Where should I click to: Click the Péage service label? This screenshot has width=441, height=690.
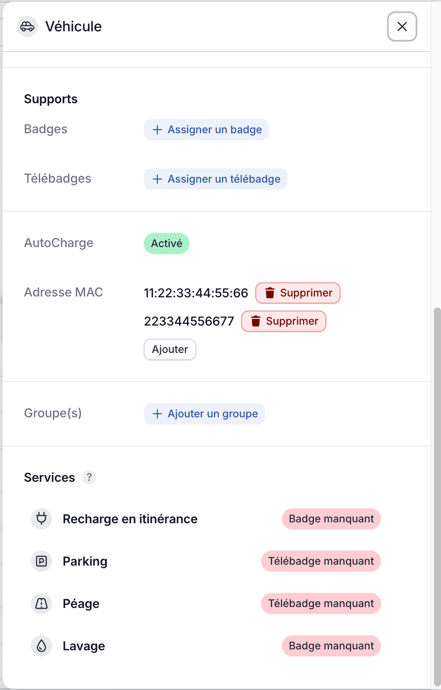81,604
